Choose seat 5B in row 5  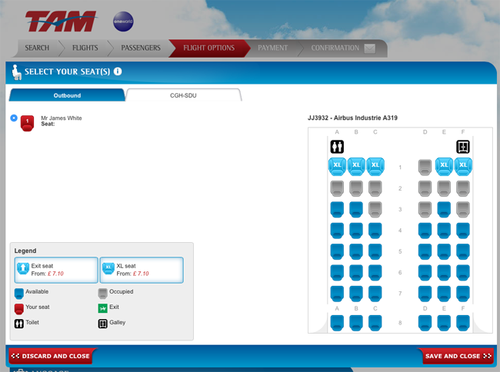point(356,251)
